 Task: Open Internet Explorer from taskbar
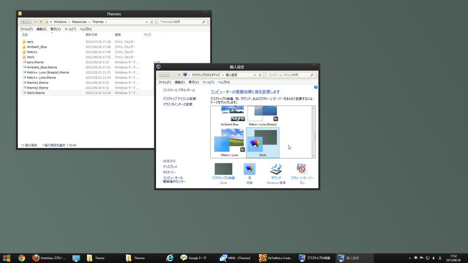[x=170, y=258]
